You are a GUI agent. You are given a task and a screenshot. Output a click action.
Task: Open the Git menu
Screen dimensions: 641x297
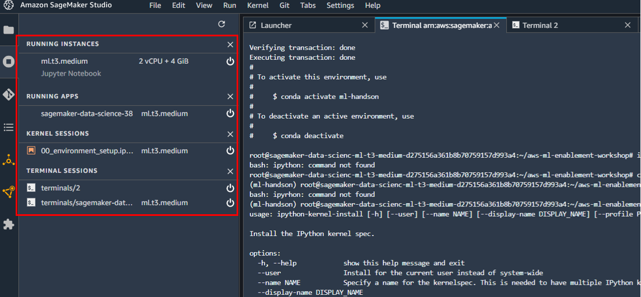[x=285, y=6]
